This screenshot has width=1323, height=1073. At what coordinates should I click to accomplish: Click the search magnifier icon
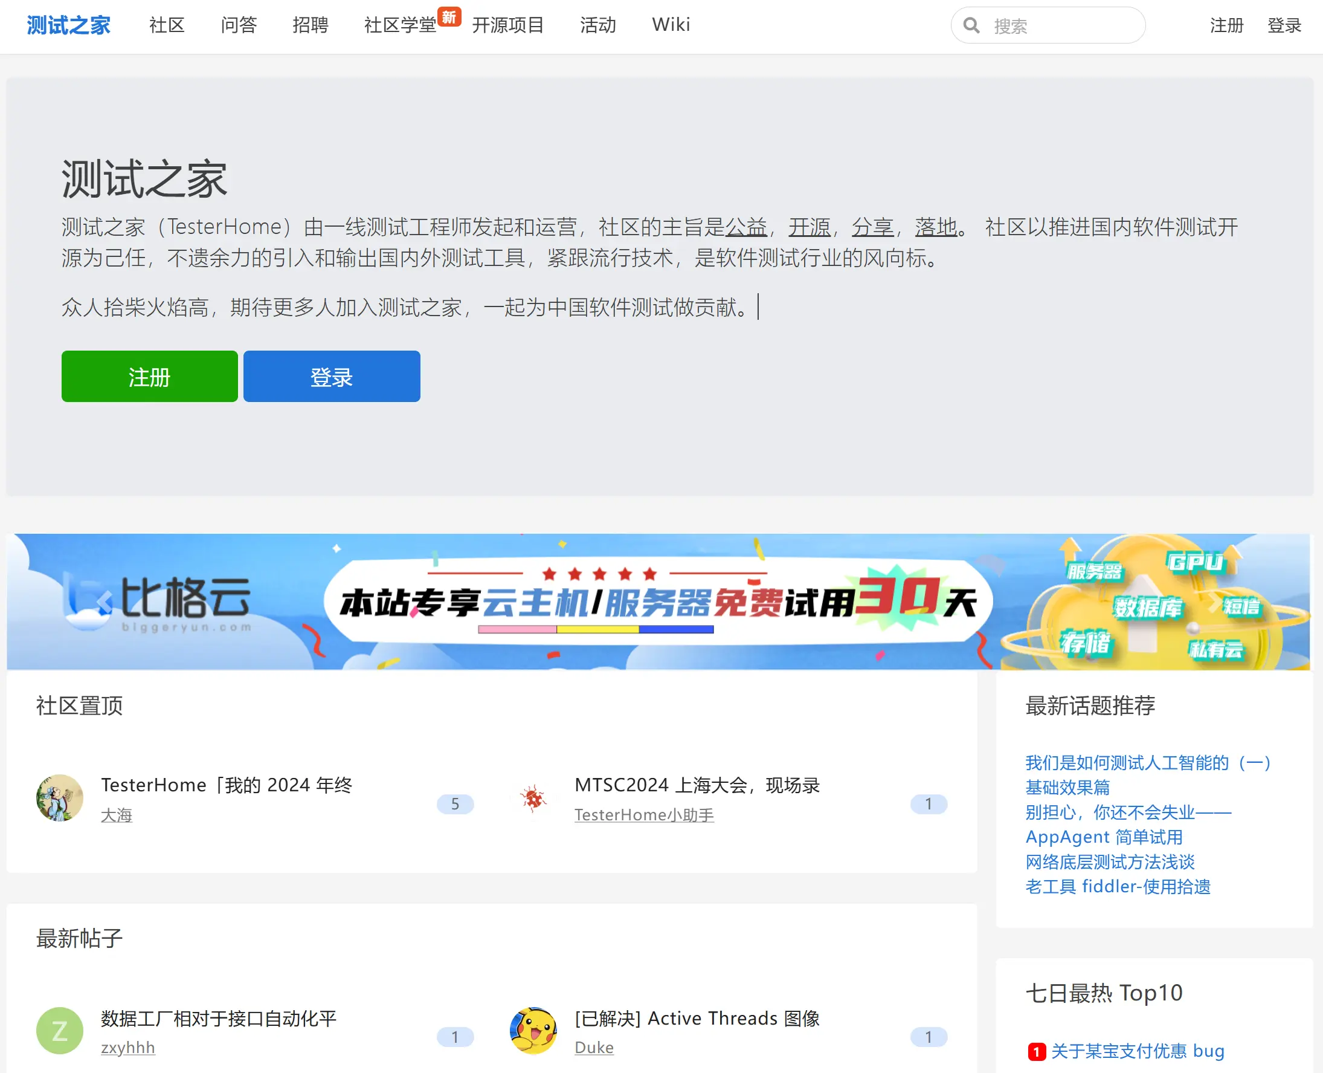[971, 25]
